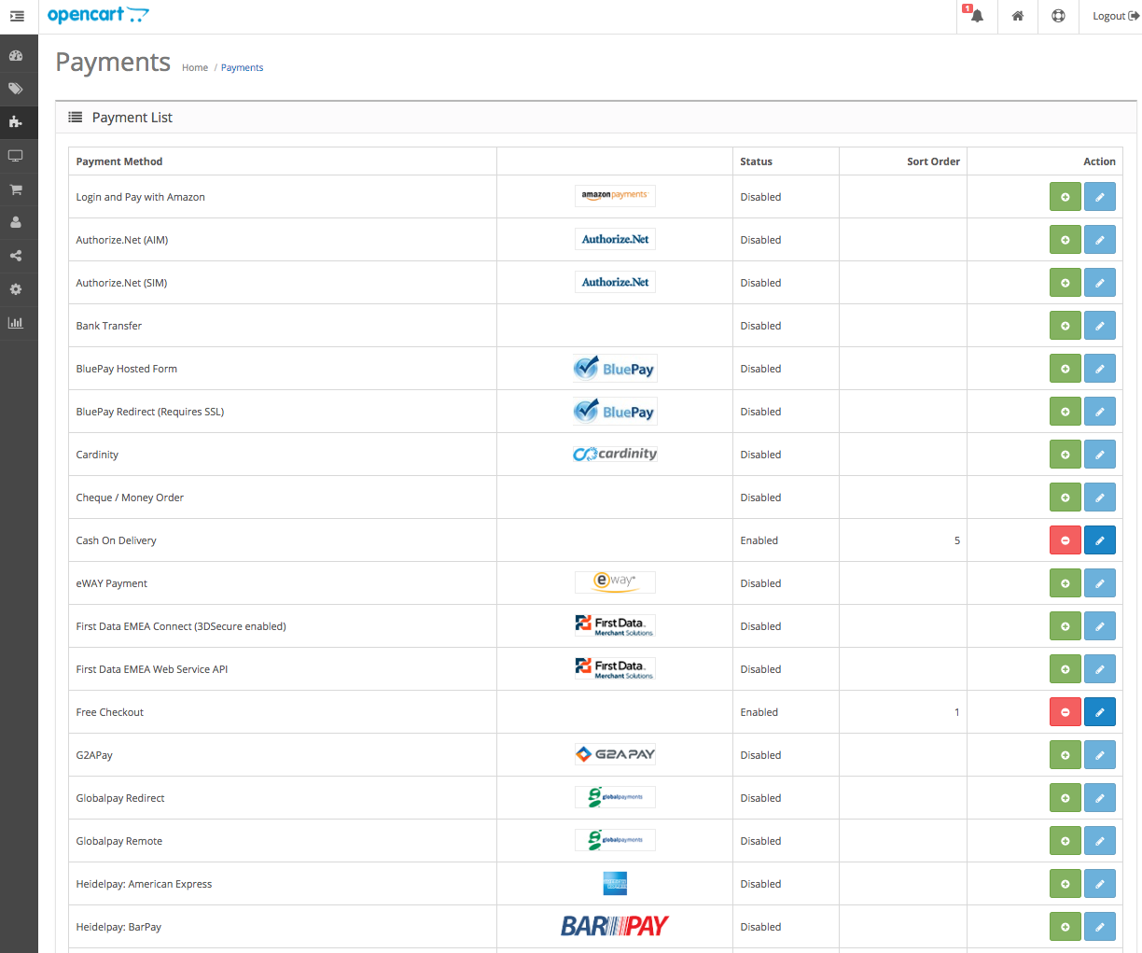Screen dimensions: 1142x953
Task: Uninstall the Free Checkout payment method
Action: (x=1065, y=712)
